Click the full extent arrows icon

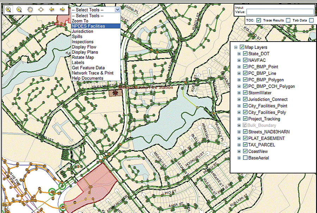[41, 10]
